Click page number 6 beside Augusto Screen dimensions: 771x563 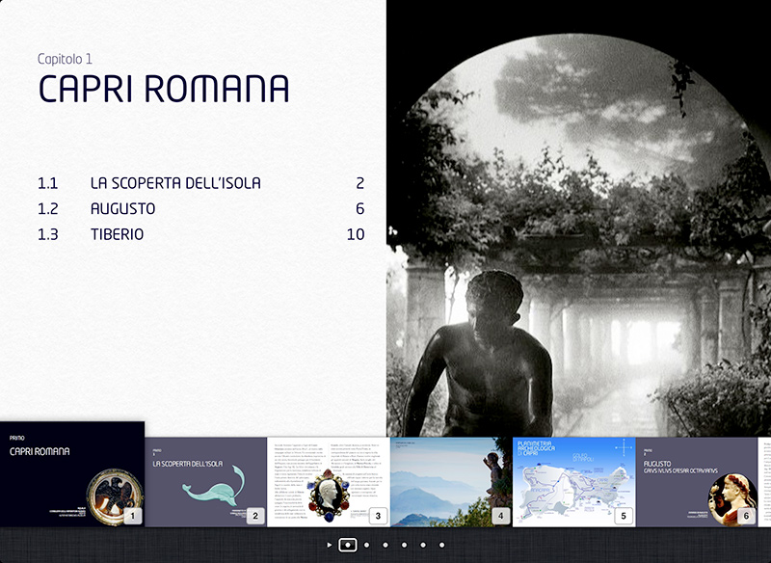tap(359, 208)
